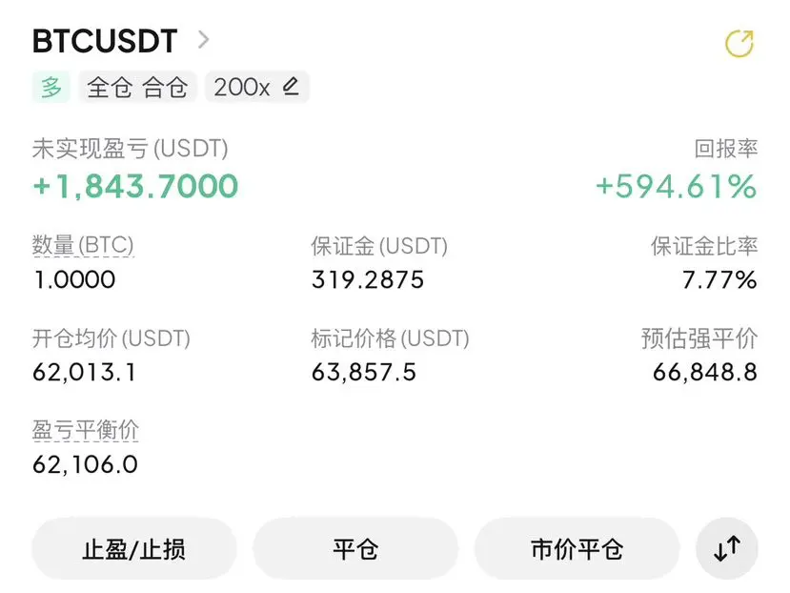Image resolution: width=790 pixels, height=593 pixels.
Task: Tap the 市价平仓 market close button
Action: (577, 548)
